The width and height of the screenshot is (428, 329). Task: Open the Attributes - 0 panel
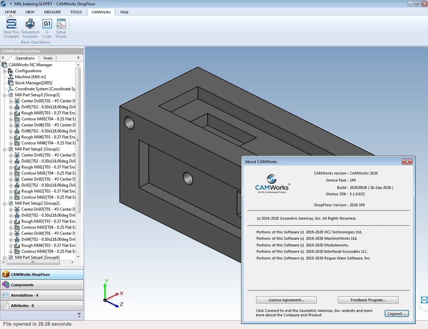pyautogui.click(x=42, y=306)
